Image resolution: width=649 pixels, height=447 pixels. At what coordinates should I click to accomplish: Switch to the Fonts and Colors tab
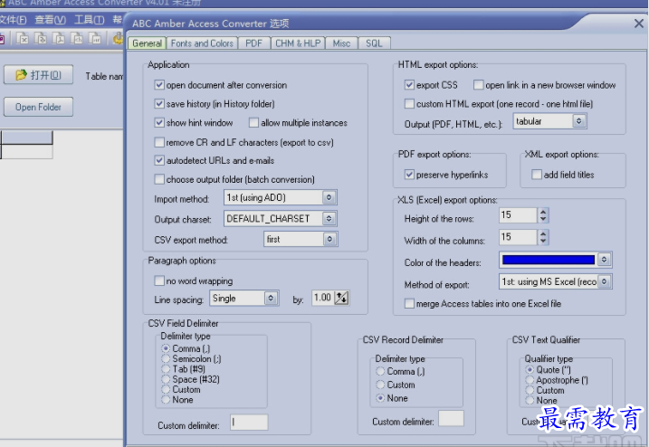tap(202, 43)
